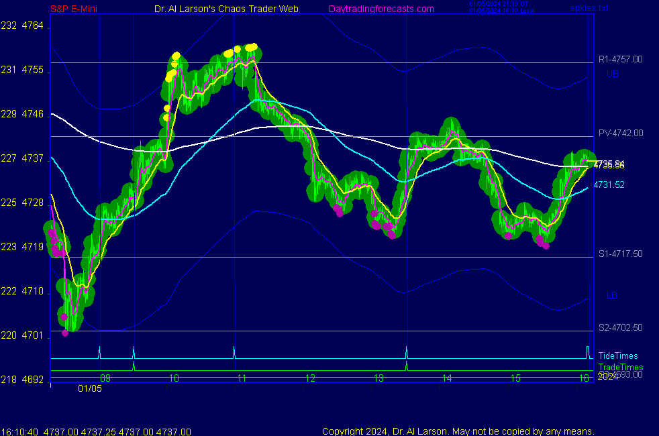Click the '222 4710' price axis label
Screen dimensions: 659x436
pyautogui.click(x=22, y=291)
